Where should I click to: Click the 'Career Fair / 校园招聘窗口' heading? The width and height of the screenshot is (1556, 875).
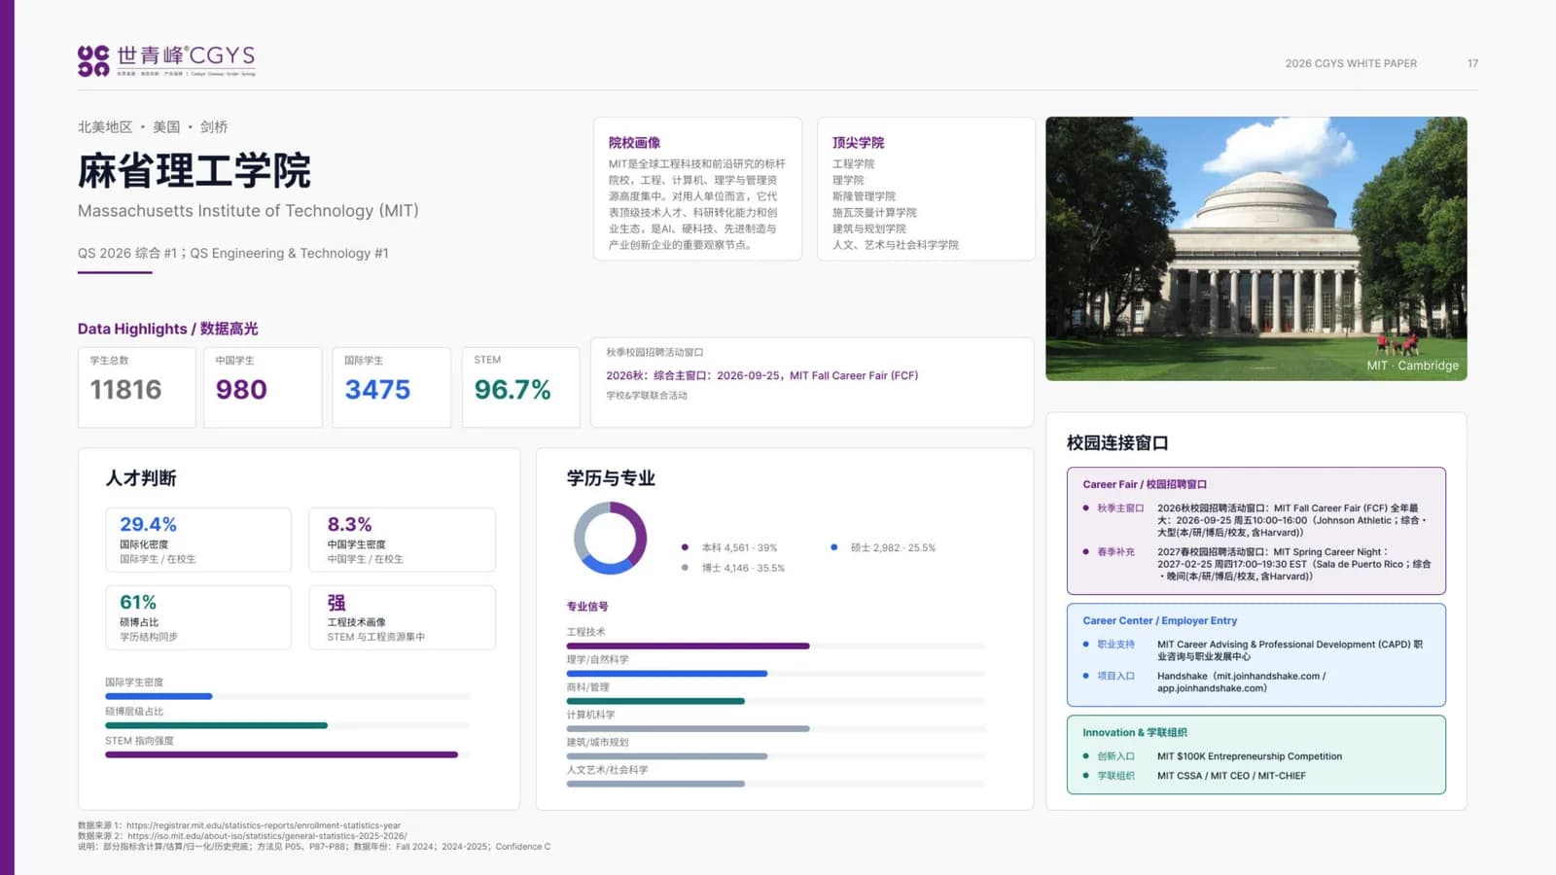[x=1145, y=484]
